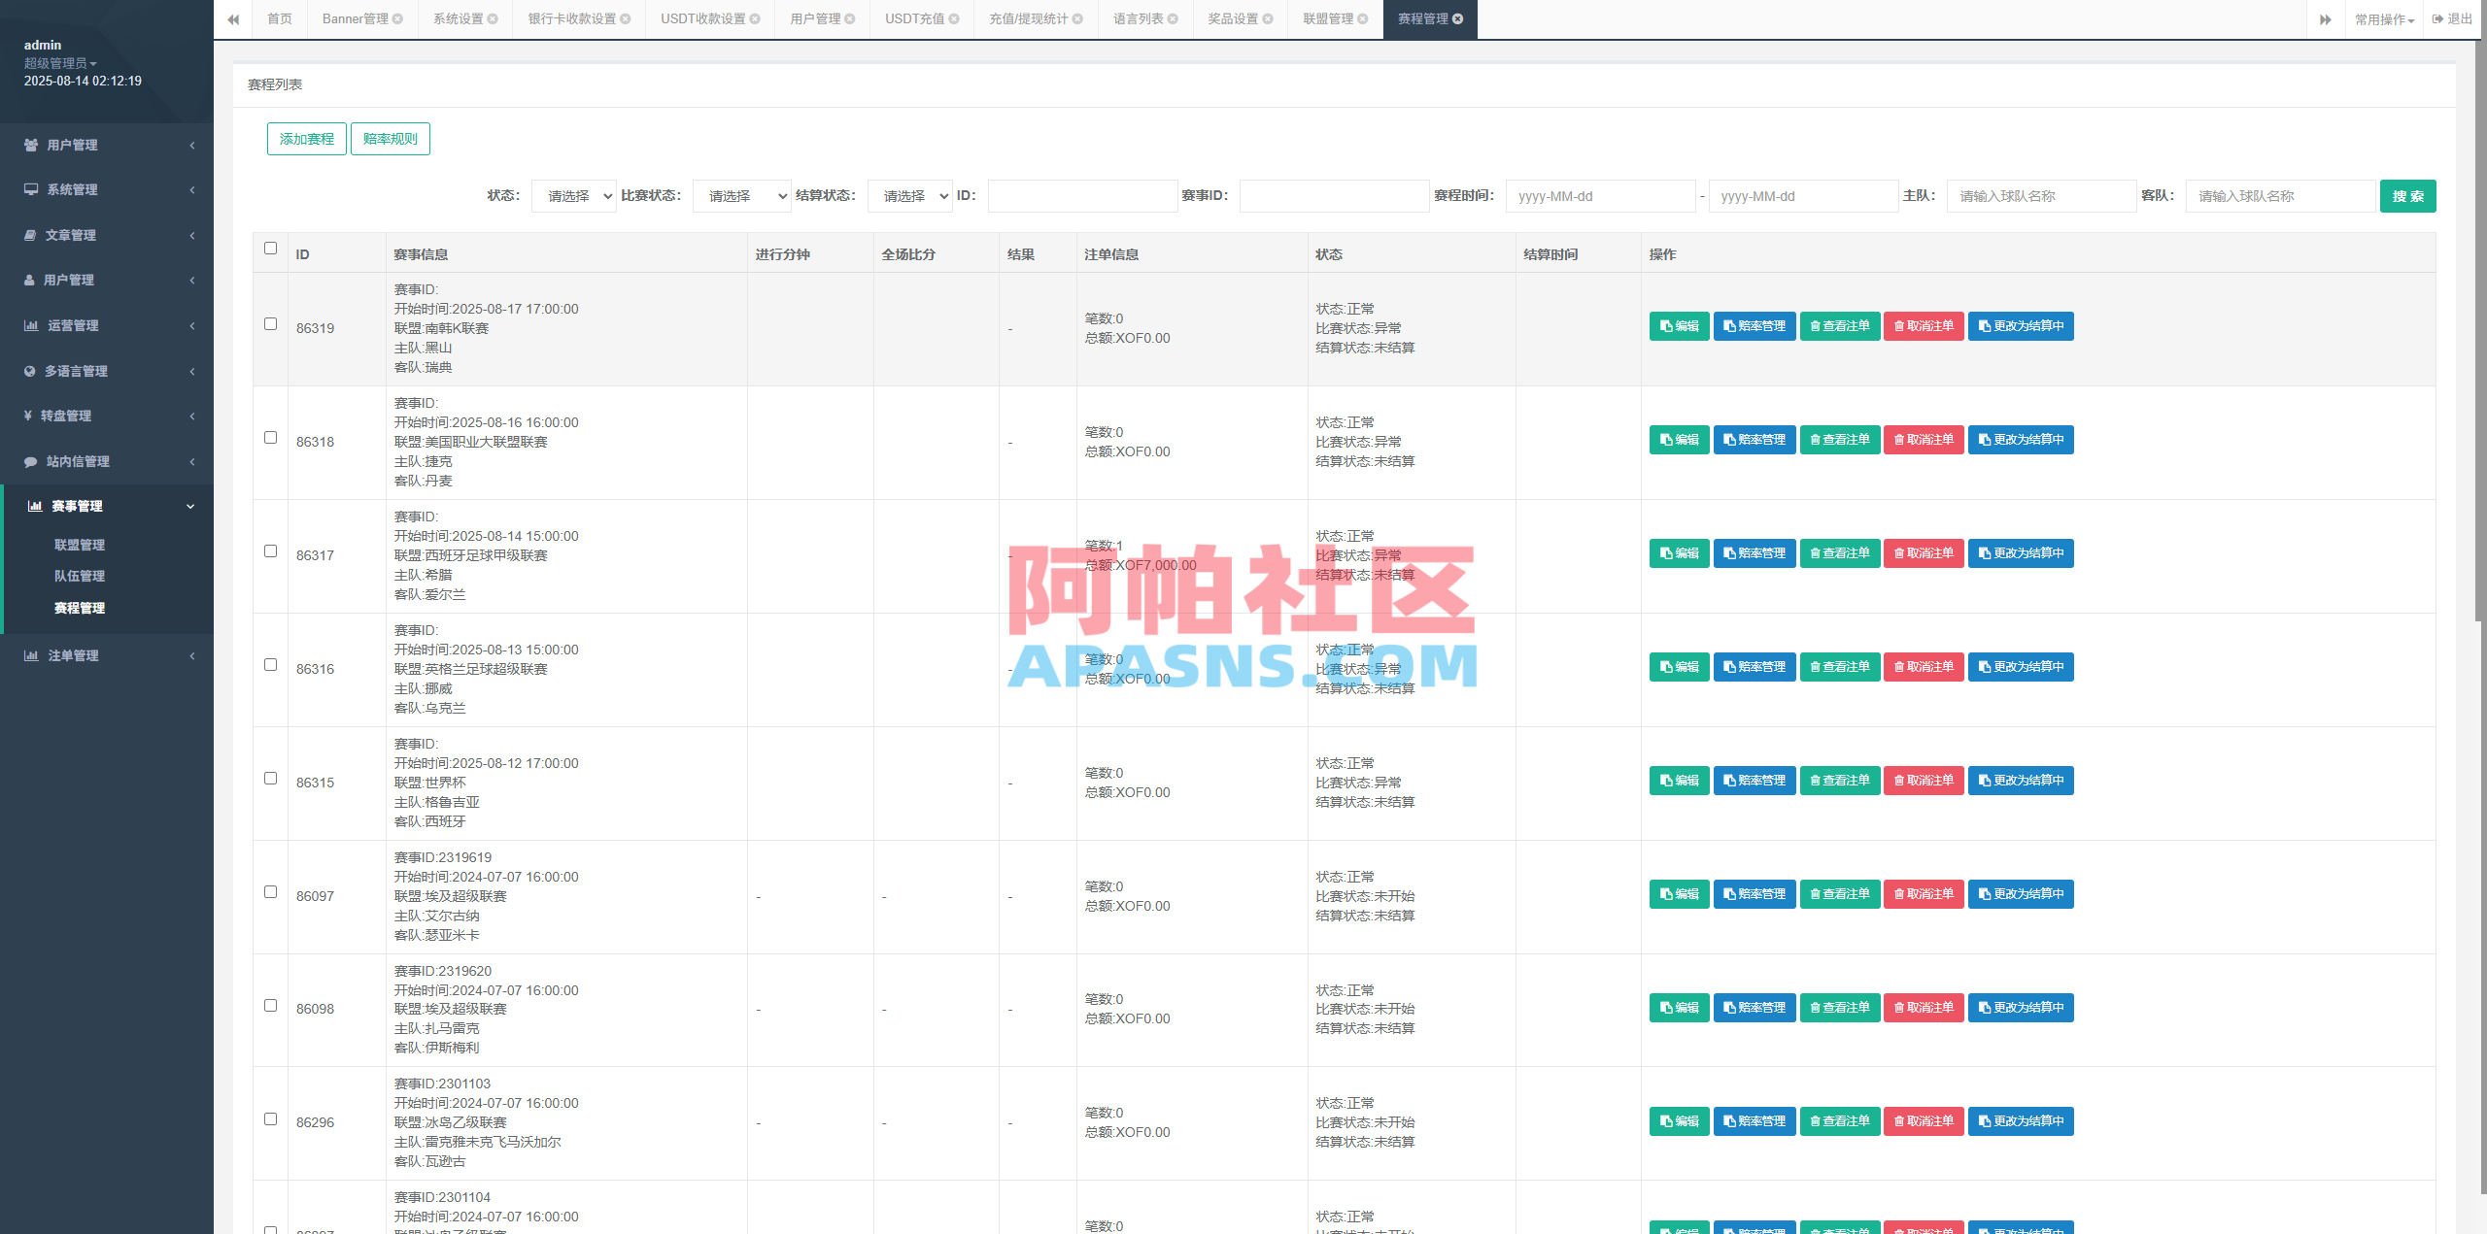Open 站内信管理 chat bubble icon

[30, 461]
